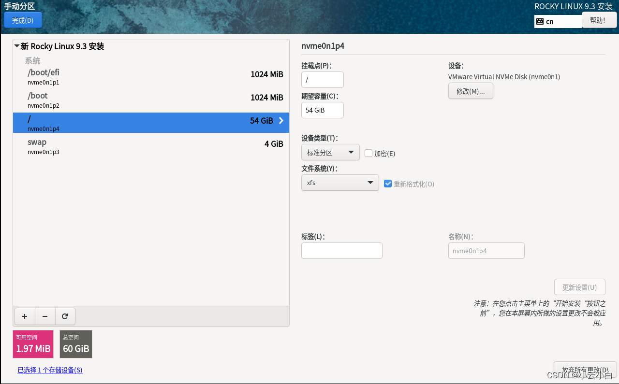The image size is (619, 384).
Task: Click the 名称(N) name field nvme0n1p4
Action: point(486,251)
